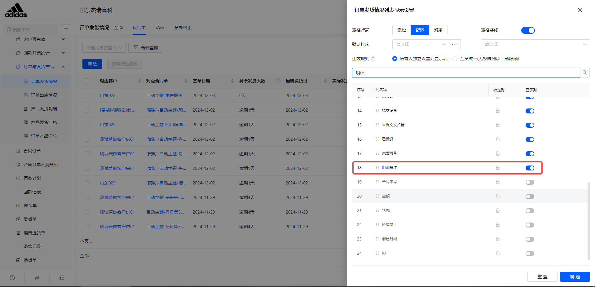The width and height of the screenshot is (595, 287).
Task: Click drag handle icon of 提交发货 row
Action: 377,111
